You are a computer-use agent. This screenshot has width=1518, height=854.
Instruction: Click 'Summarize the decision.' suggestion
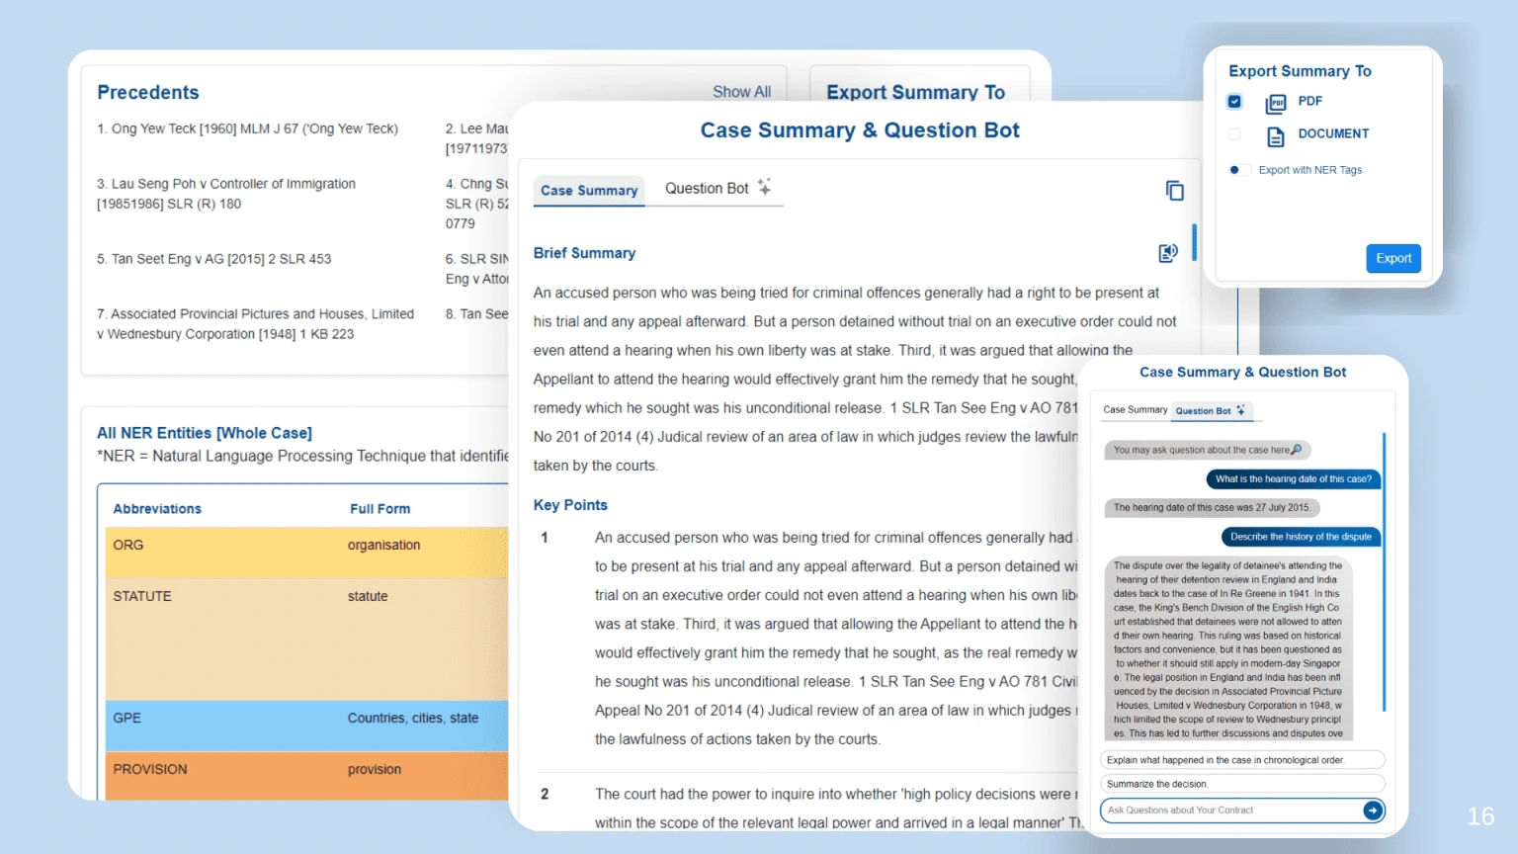tap(1242, 784)
